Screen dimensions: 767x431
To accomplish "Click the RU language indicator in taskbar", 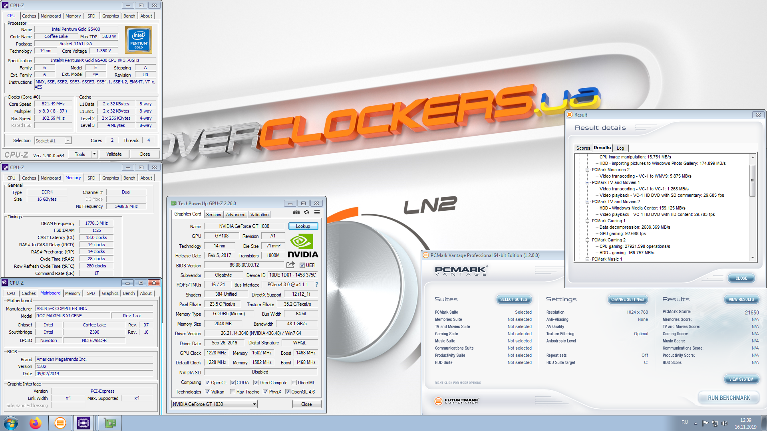I will pos(685,422).
